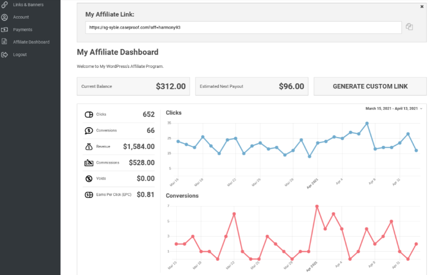The image size is (428, 275).
Task: Click the Clicks chart title
Action: (173, 113)
